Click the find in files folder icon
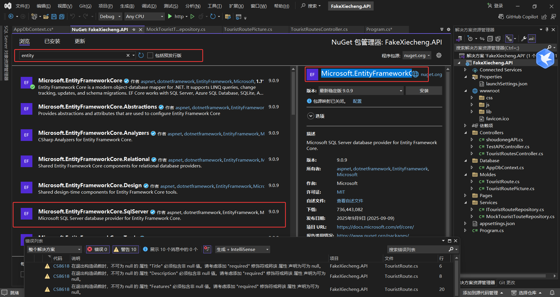This screenshot has height=297, width=560. click(x=228, y=17)
